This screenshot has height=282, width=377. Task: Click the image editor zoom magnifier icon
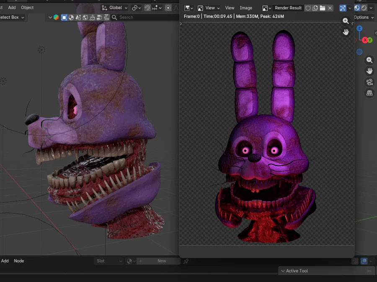coord(346,21)
